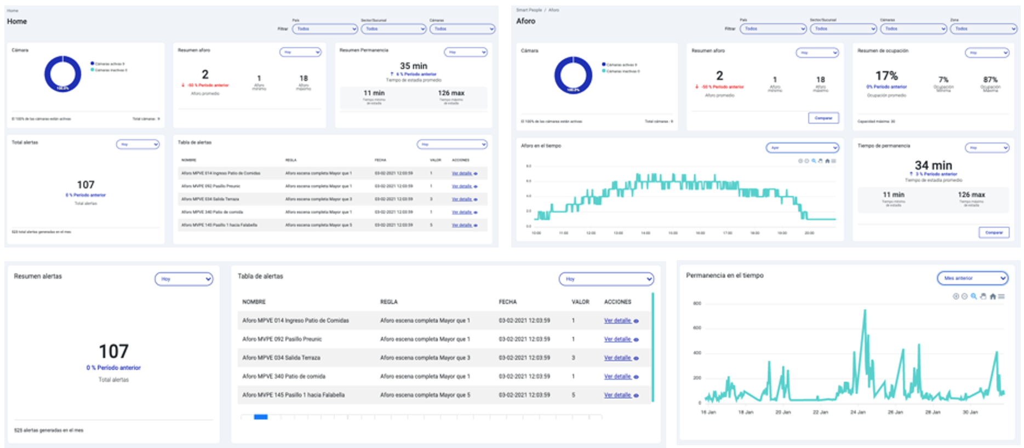This screenshot has width=1024, height=448.
Task: Open Ver detalle link for Aforo MPVE 340 Patio de comida in large table
Action: [x=617, y=376]
